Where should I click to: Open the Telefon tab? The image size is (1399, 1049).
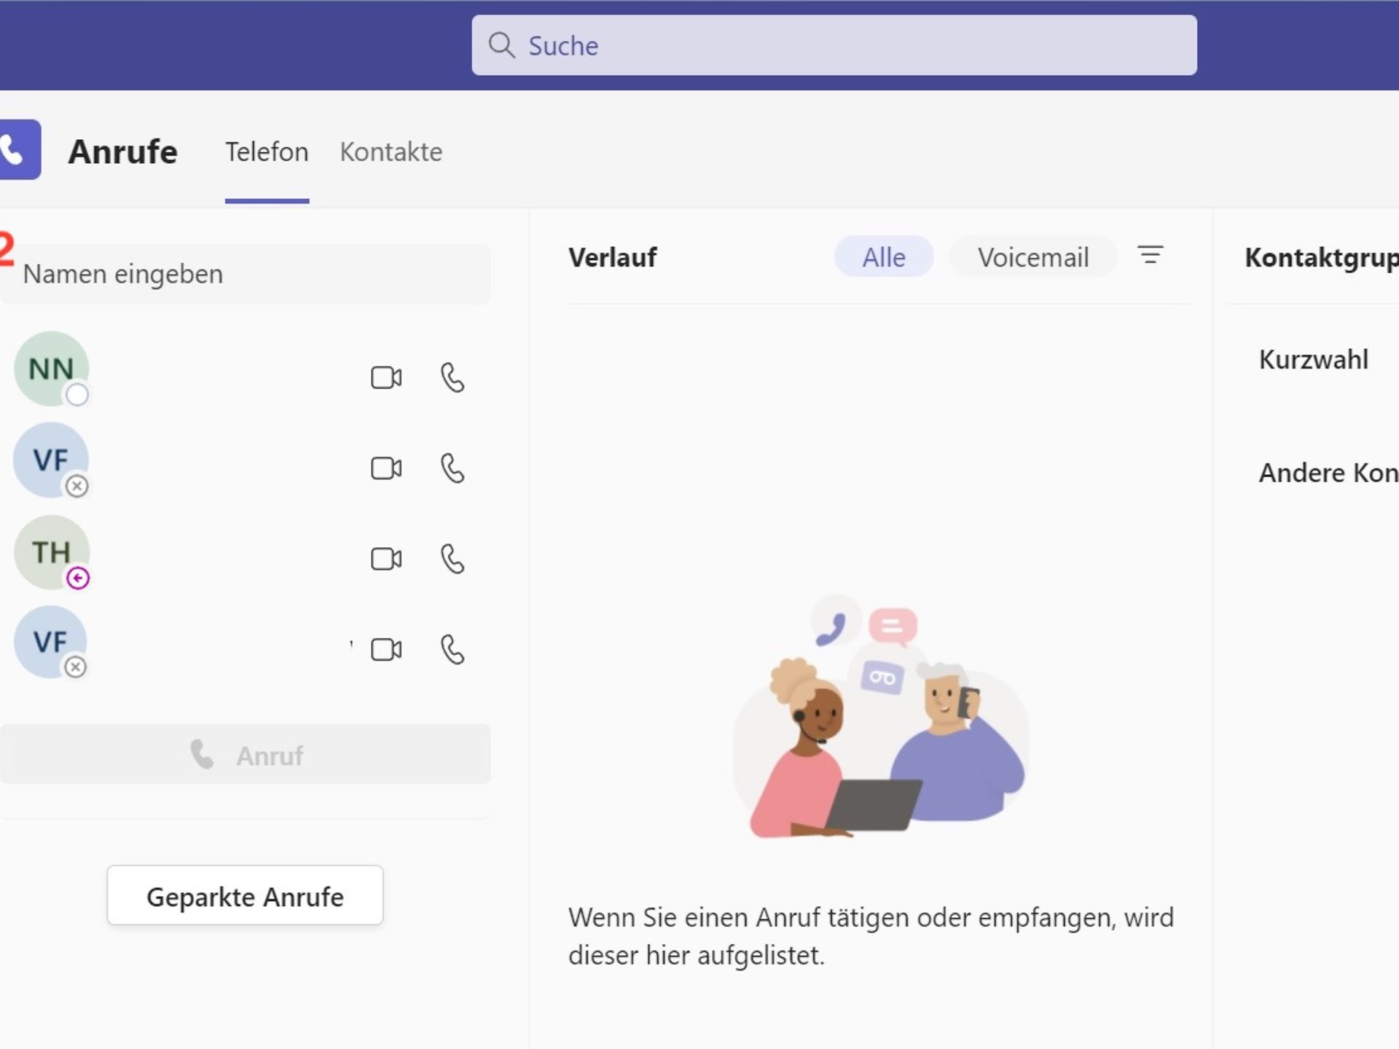point(266,152)
